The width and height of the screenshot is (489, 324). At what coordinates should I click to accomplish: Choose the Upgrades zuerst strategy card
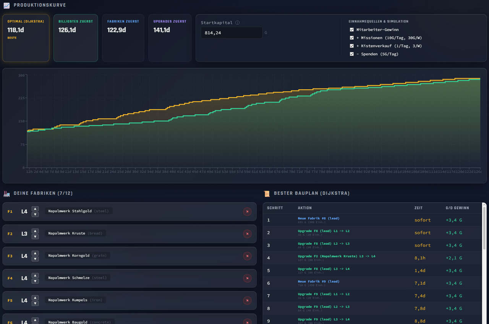pyautogui.click(x=170, y=38)
